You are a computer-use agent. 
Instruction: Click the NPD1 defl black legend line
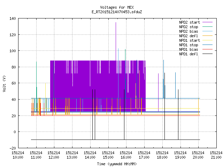coord(207,54)
